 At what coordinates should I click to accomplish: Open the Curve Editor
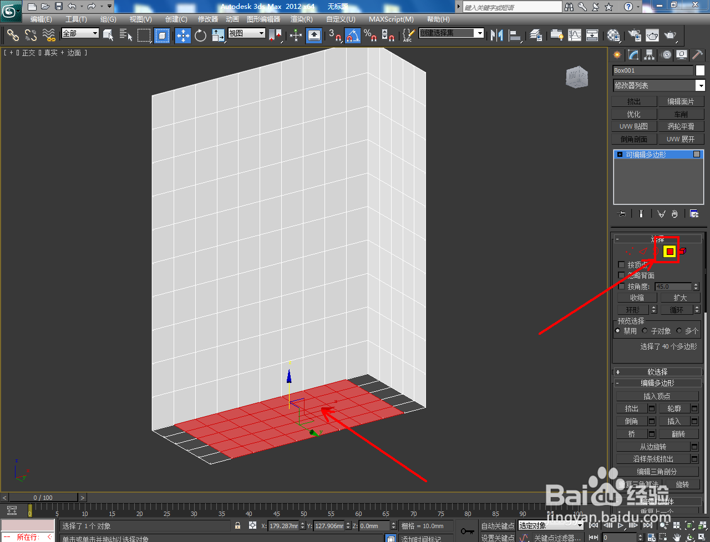pyautogui.click(x=575, y=35)
